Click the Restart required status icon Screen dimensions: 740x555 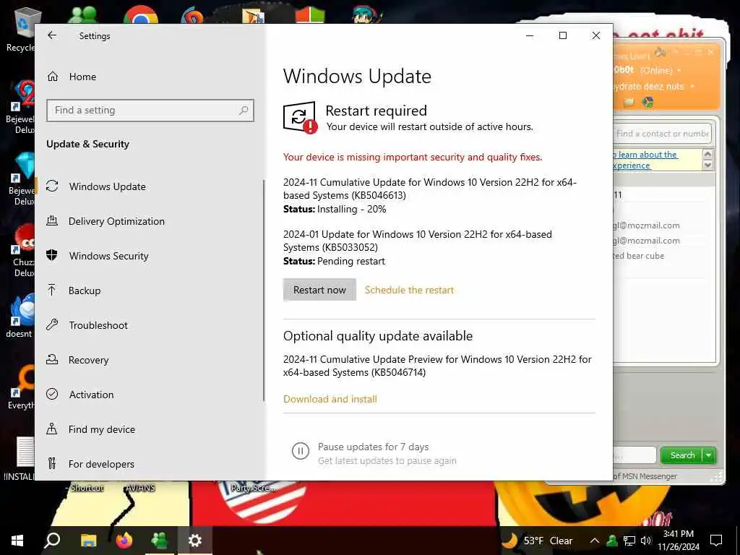point(300,118)
